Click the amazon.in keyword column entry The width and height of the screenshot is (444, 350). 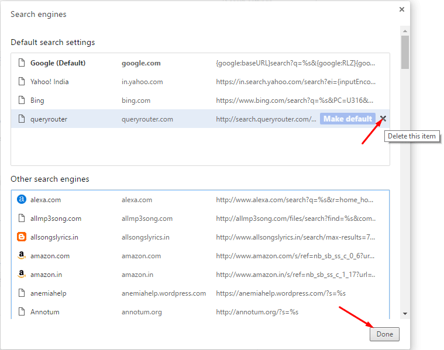coord(137,275)
